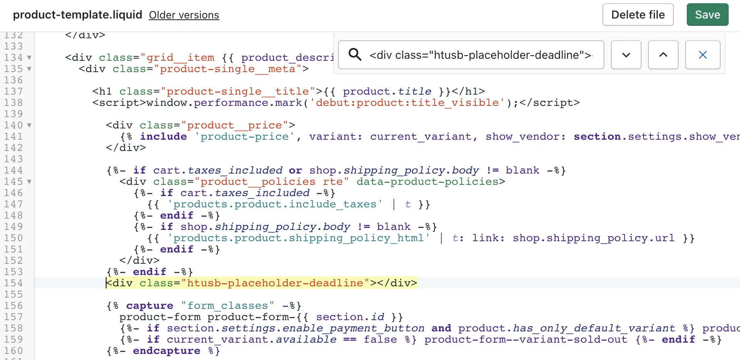Click the data-product-policies attribute

427,182
